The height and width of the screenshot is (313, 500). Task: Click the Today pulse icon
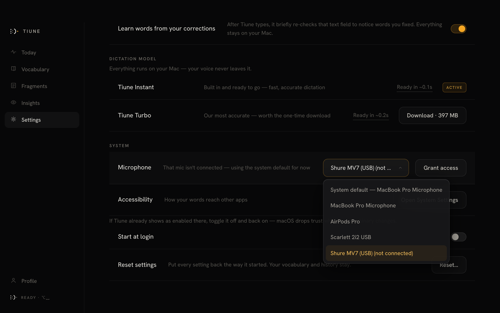[13, 52]
